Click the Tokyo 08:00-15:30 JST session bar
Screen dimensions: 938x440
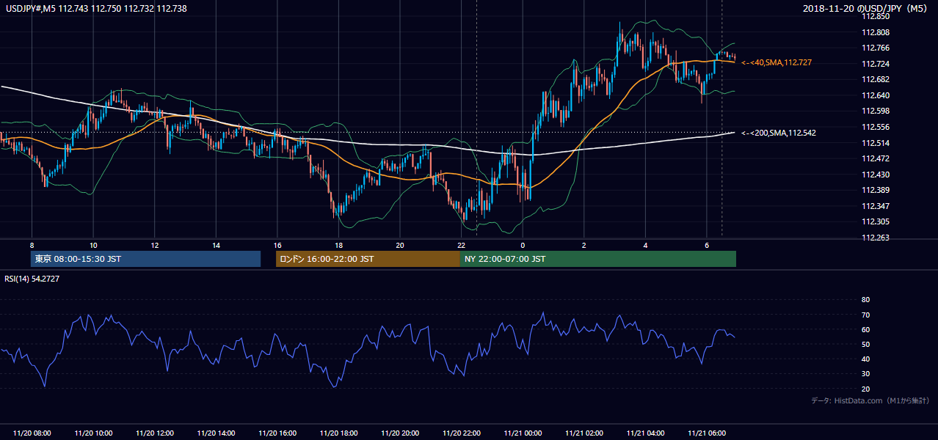145,259
